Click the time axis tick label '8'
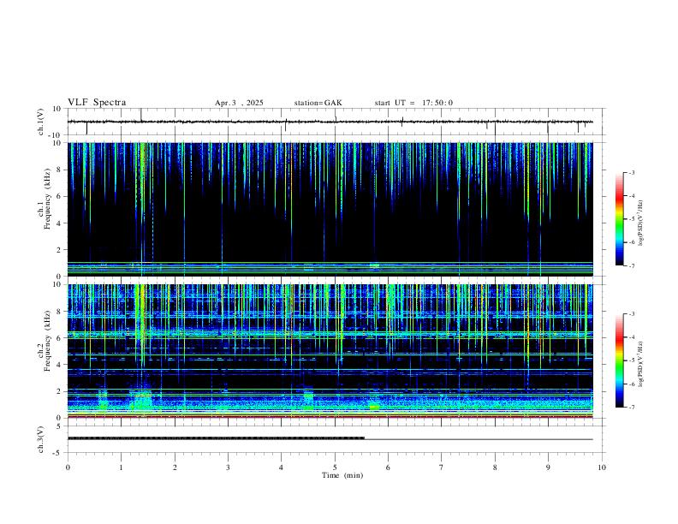 pyautogui.click(x=495, y=467)
